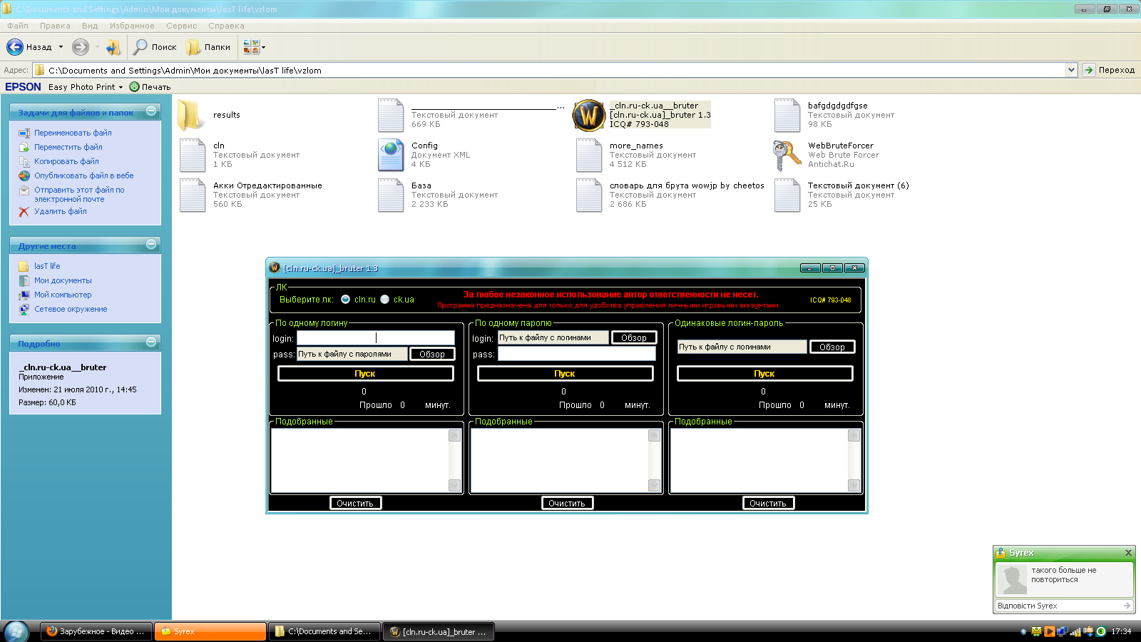Open Мой компьютер link in sidebar

click(63, 295)
